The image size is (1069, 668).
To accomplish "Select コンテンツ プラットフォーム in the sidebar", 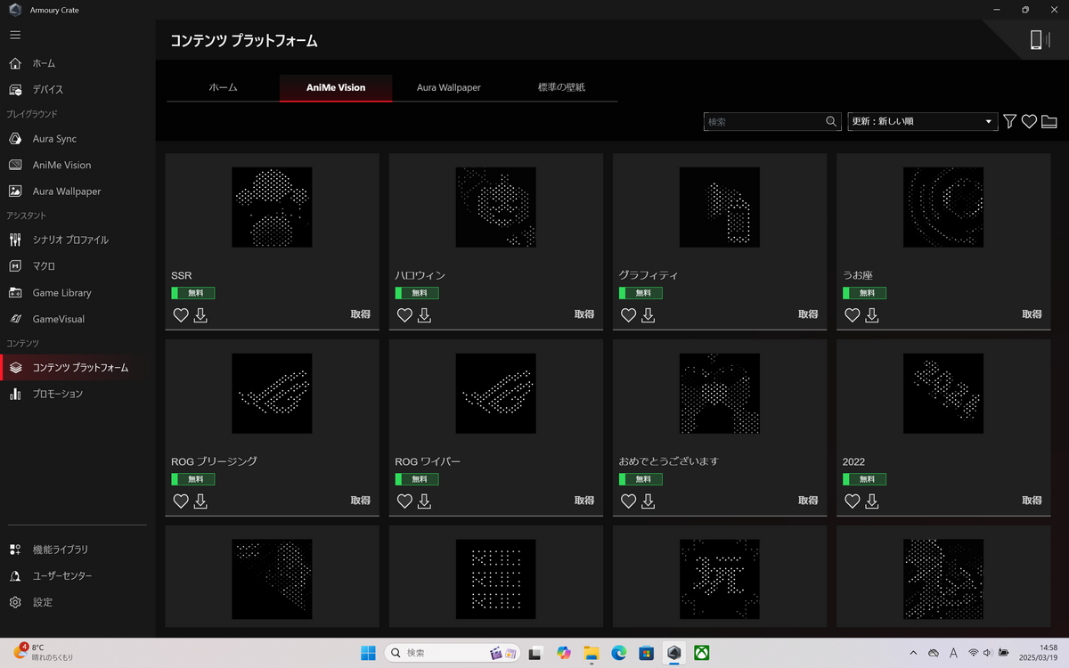I will [78, 368].
